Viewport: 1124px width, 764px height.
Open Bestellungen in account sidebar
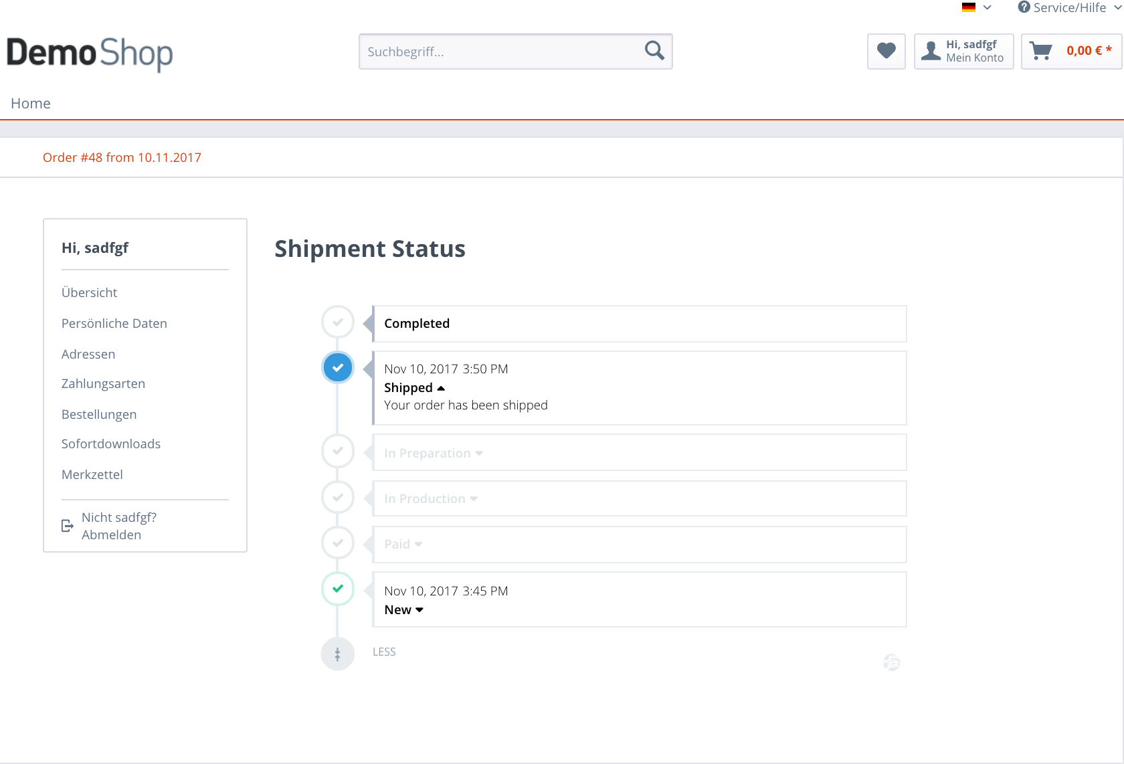(x=99, y=414)
